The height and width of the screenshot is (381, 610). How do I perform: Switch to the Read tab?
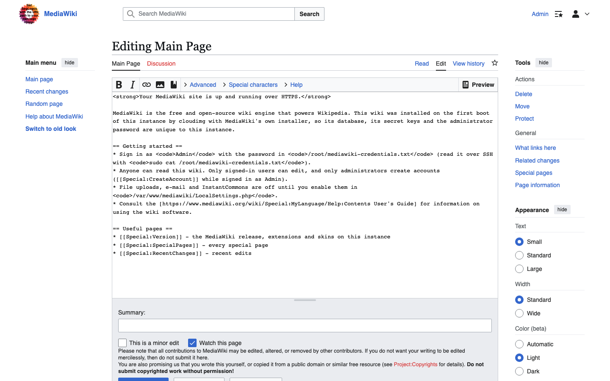click(422, 63)
